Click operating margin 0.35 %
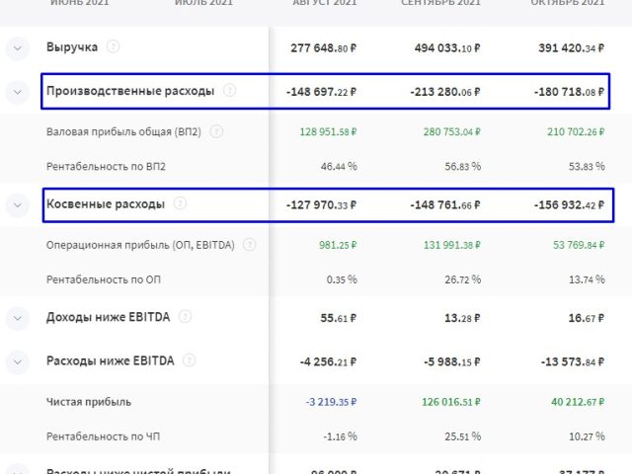Image resolution: width=632 pixels, height=474 pixels. click(x=342, y=279)
